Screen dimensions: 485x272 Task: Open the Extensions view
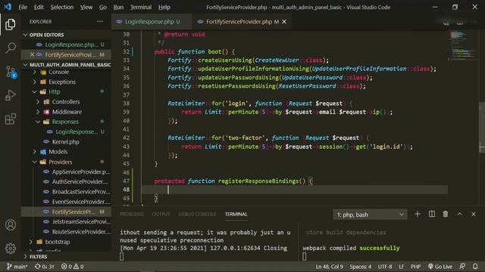pos(11,119)
